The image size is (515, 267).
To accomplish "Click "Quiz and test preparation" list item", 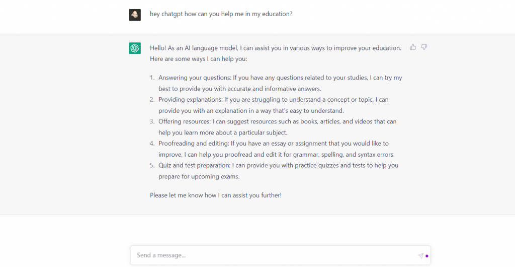I will (x=278, y=165).
